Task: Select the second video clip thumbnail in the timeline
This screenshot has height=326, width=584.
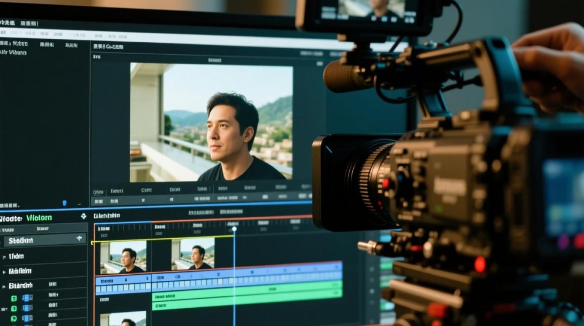Action: pyautogui.click(x=193, y=253)
